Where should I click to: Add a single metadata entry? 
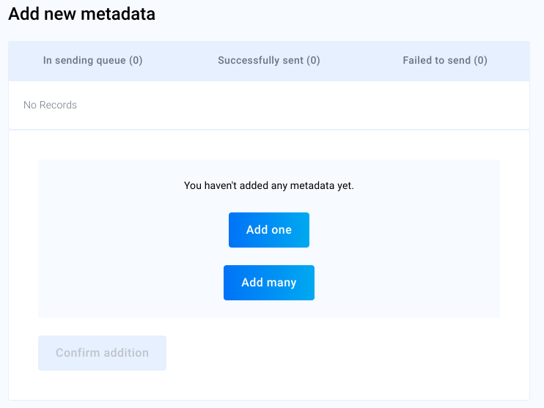coord(268,230)
